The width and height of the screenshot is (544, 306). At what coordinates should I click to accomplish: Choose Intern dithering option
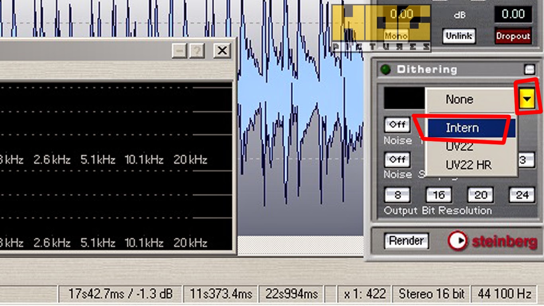tap(471, 127)
